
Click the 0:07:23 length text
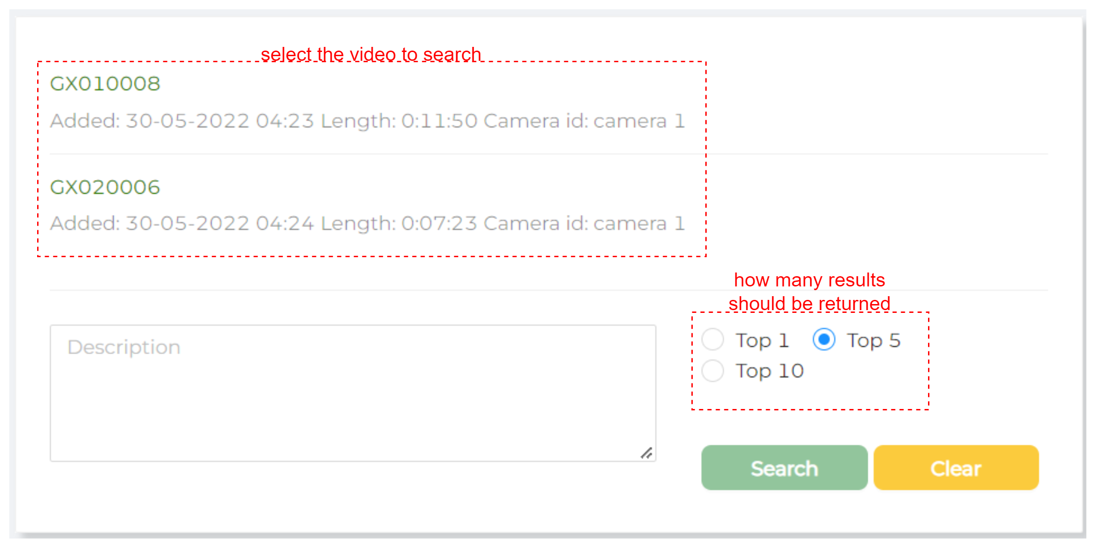pyautogui.click(x=439, y=224)
